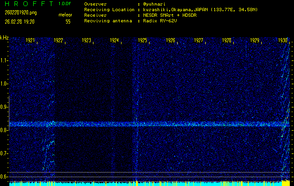Click the 1928 time marker
This screenshot has width=294, height=186.
pos(227,40)
